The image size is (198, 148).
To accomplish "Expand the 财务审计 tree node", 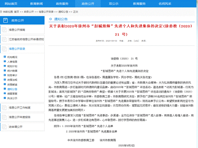I will (x=5, y=75).
